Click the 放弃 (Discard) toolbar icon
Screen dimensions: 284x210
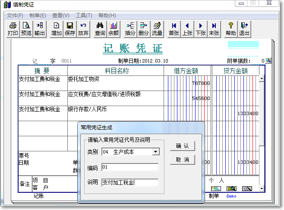tap(83, 29)
